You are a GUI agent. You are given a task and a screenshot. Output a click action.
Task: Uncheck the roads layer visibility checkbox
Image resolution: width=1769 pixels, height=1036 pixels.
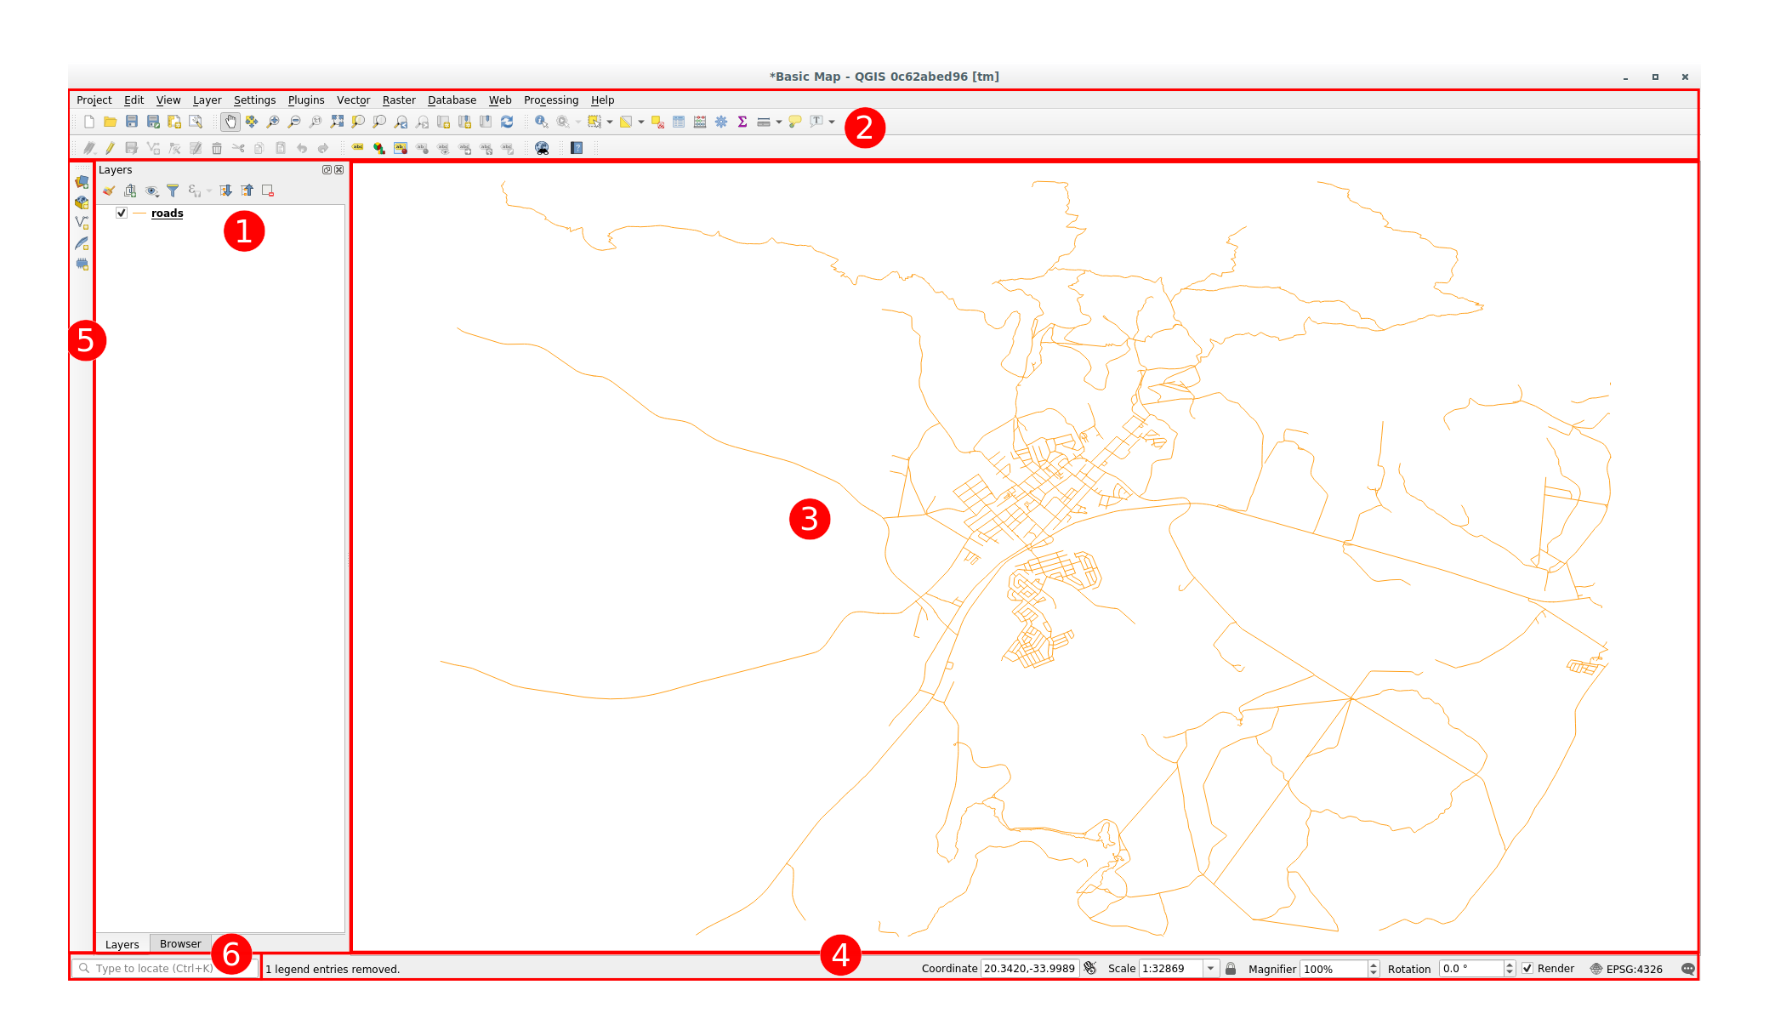(x=122, y=213)
